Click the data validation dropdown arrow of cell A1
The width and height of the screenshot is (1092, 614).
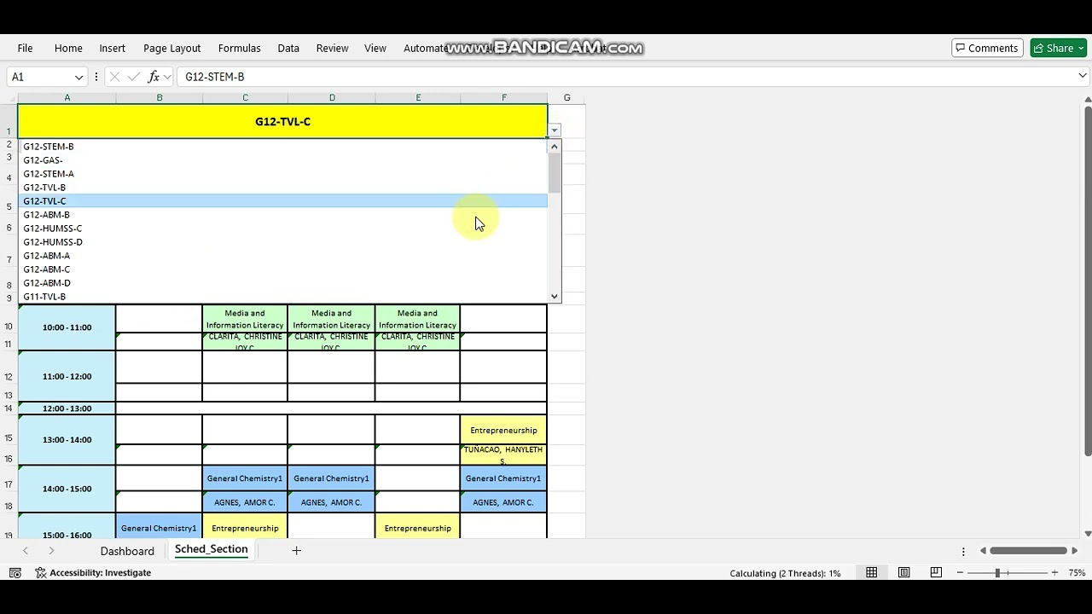coord(555,130)
